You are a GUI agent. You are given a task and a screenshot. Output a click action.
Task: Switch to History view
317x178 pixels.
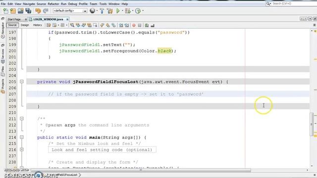click(38, 25)
